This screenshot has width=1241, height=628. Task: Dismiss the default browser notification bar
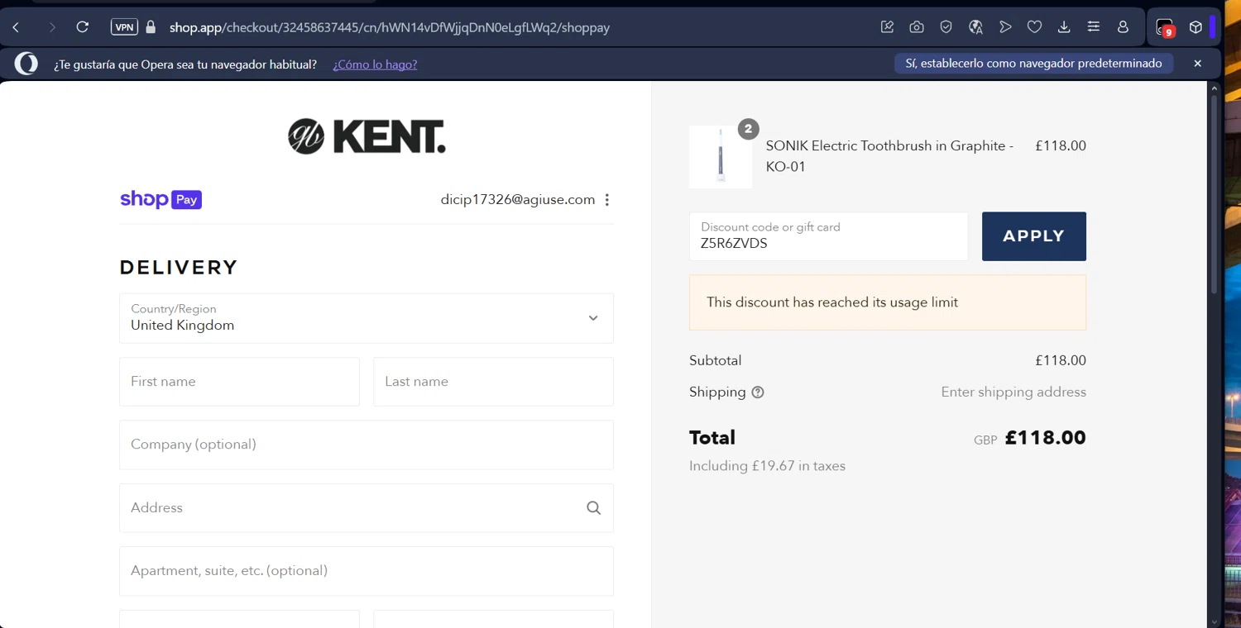point(1197,64)
